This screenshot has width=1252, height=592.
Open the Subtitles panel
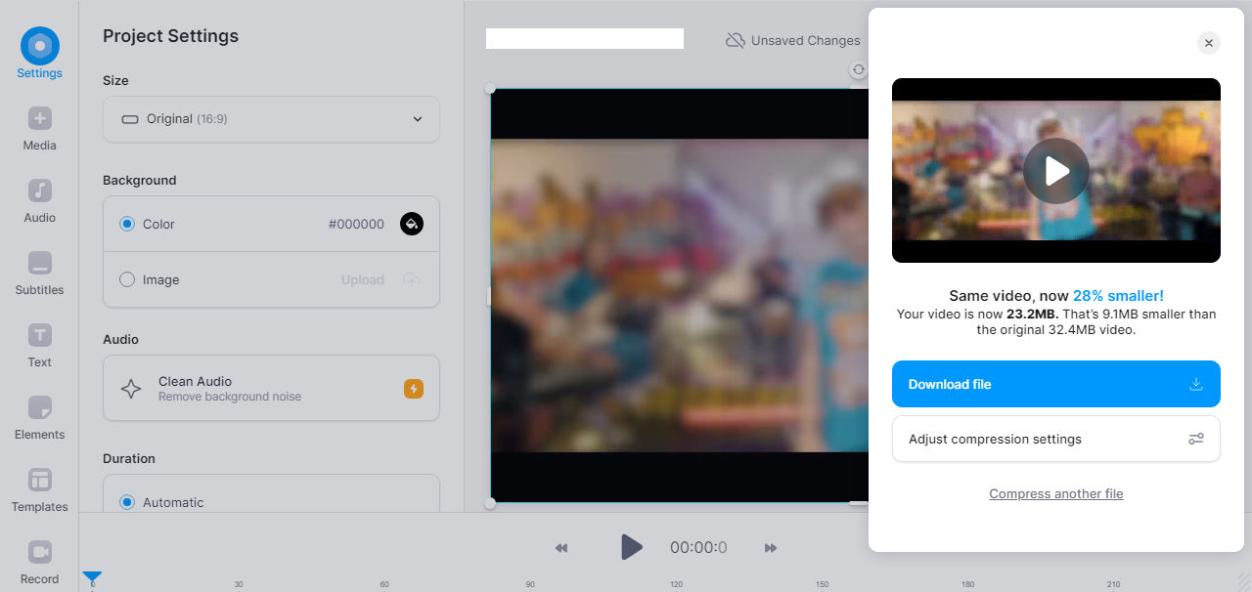[39, 272]
